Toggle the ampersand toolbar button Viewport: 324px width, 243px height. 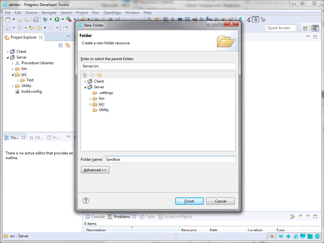click(x=256, y=19)
